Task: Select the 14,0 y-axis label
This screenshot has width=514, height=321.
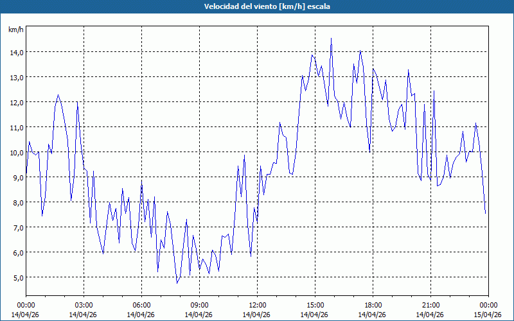Action: [x=15, y=52]
